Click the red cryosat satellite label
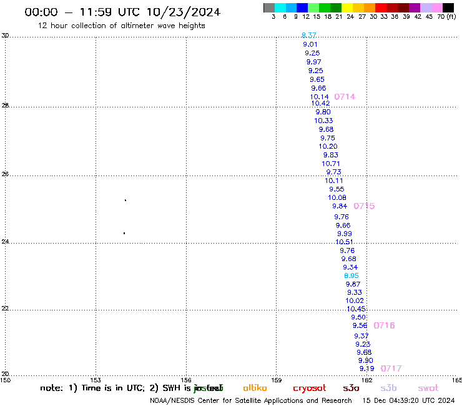This screenshot has width=462, height=406. click(310, 388)
